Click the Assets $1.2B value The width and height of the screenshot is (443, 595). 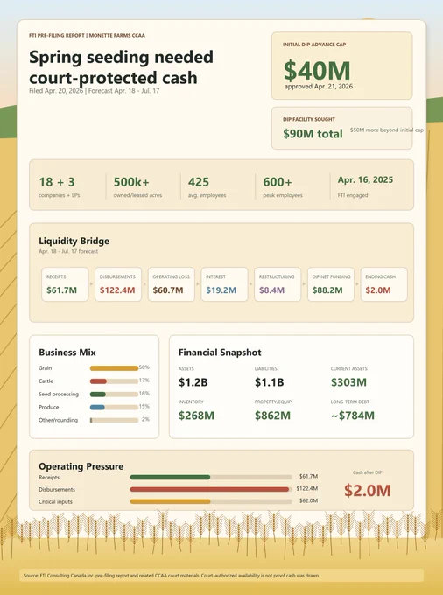click(x=193, y=382)
